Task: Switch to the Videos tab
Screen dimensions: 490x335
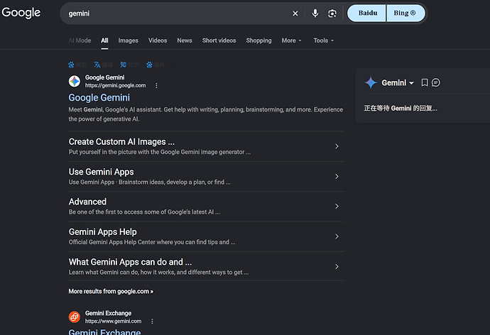Action: click(x=158, y=40)
